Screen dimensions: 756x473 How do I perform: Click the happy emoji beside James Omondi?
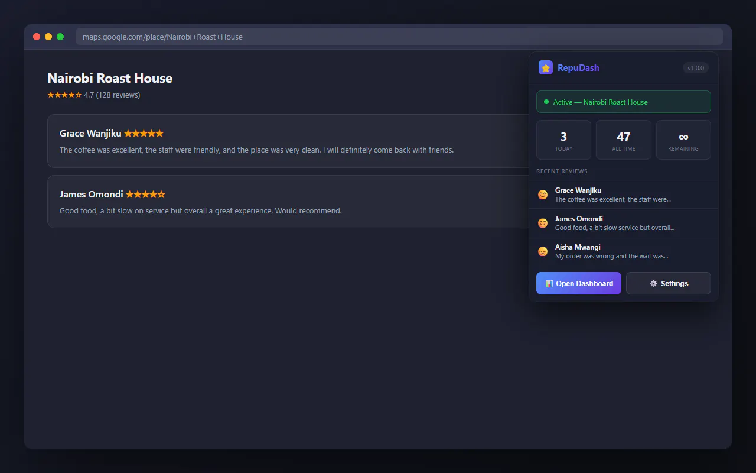543,223
